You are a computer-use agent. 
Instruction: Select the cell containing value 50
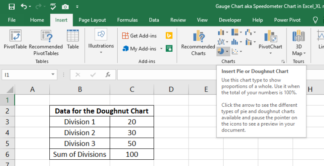tap(132, 143)
